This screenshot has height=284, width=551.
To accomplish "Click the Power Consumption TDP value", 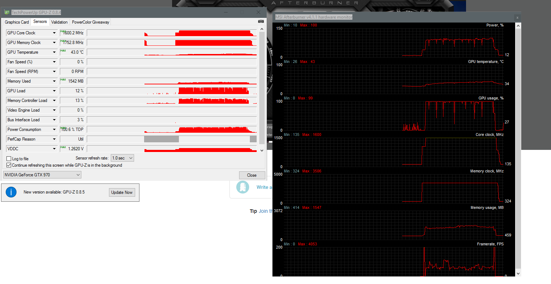I will [72, 129].
